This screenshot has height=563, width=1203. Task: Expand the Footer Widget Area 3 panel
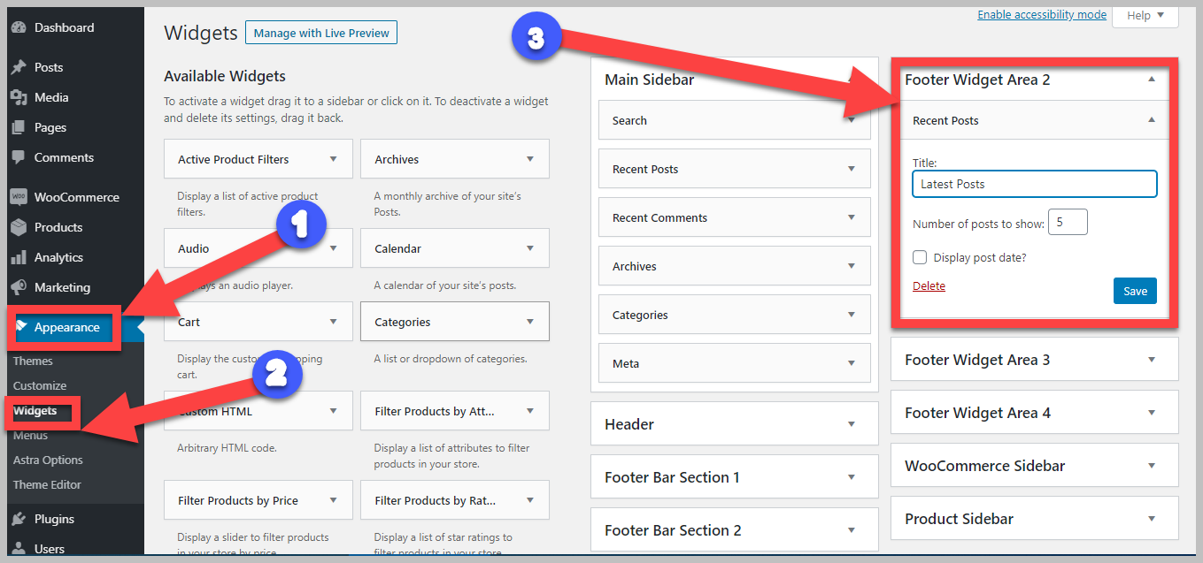pyautogui.click(x=1151, y=360)
